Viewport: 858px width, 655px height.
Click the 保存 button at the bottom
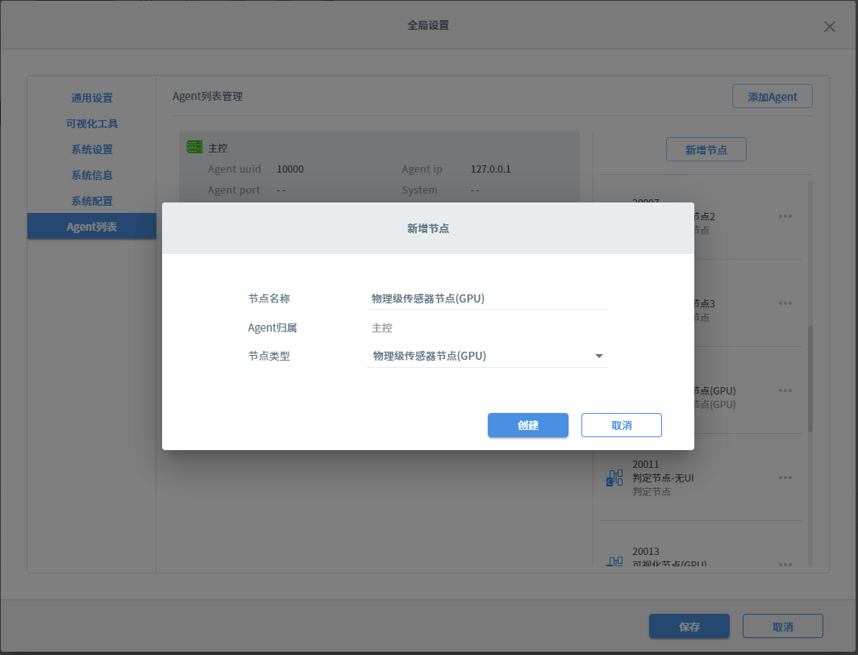pyautogui.click(x=689, y=627)
